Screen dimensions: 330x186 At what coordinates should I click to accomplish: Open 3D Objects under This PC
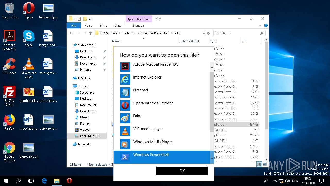(x=87, y=92)
